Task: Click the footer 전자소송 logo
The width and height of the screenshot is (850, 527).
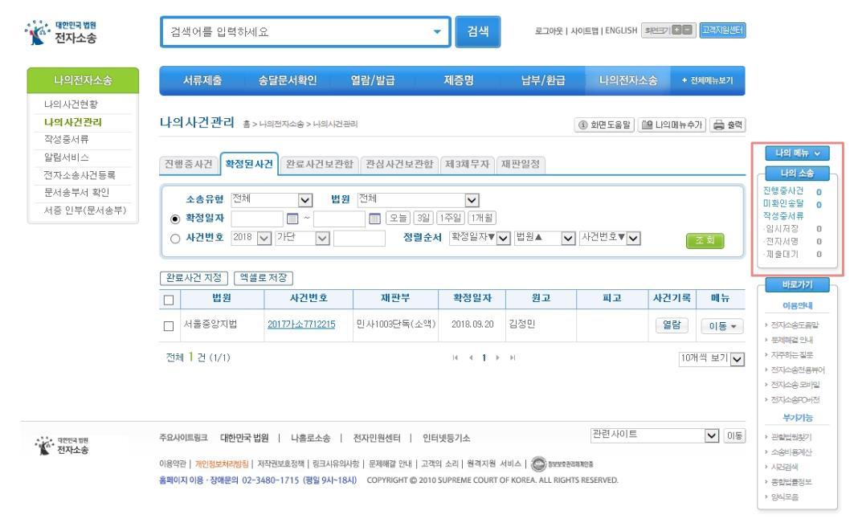Action: click(61, 446)
